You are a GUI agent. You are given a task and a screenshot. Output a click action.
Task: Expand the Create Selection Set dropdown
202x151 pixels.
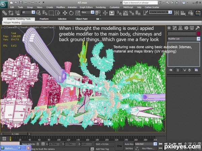tap(171, 12)
